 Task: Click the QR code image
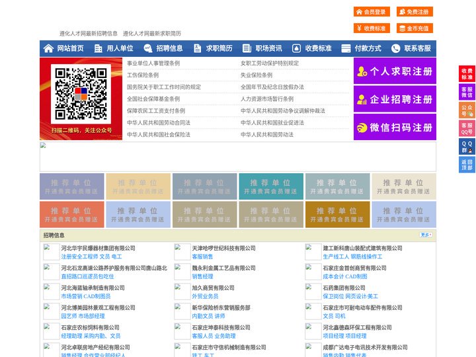pos(81,94)
